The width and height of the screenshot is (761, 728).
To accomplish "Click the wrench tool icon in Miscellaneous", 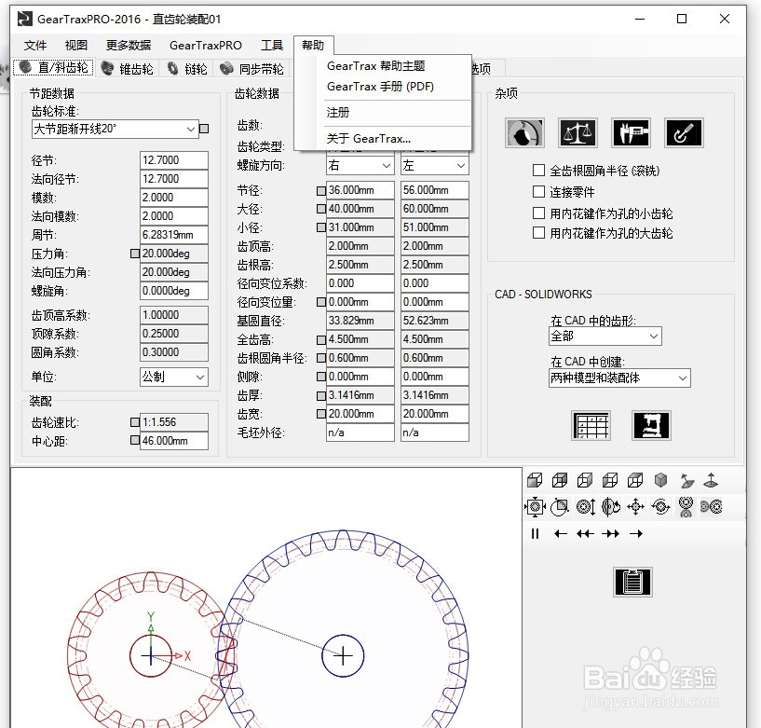I will click(x=684, y=132).
